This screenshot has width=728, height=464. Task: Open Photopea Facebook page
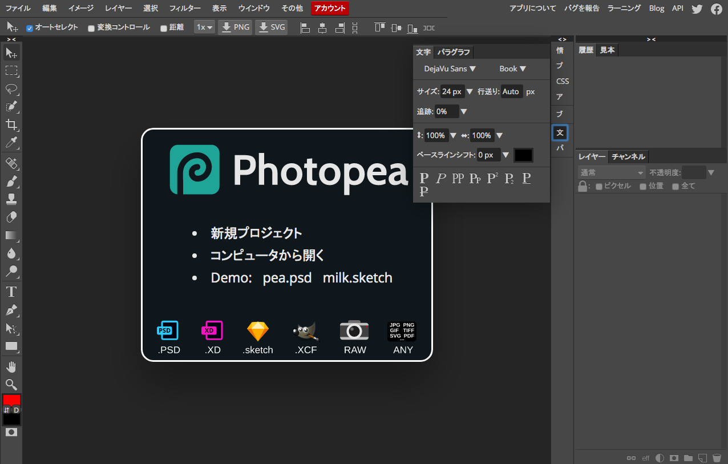coord(716,9)
